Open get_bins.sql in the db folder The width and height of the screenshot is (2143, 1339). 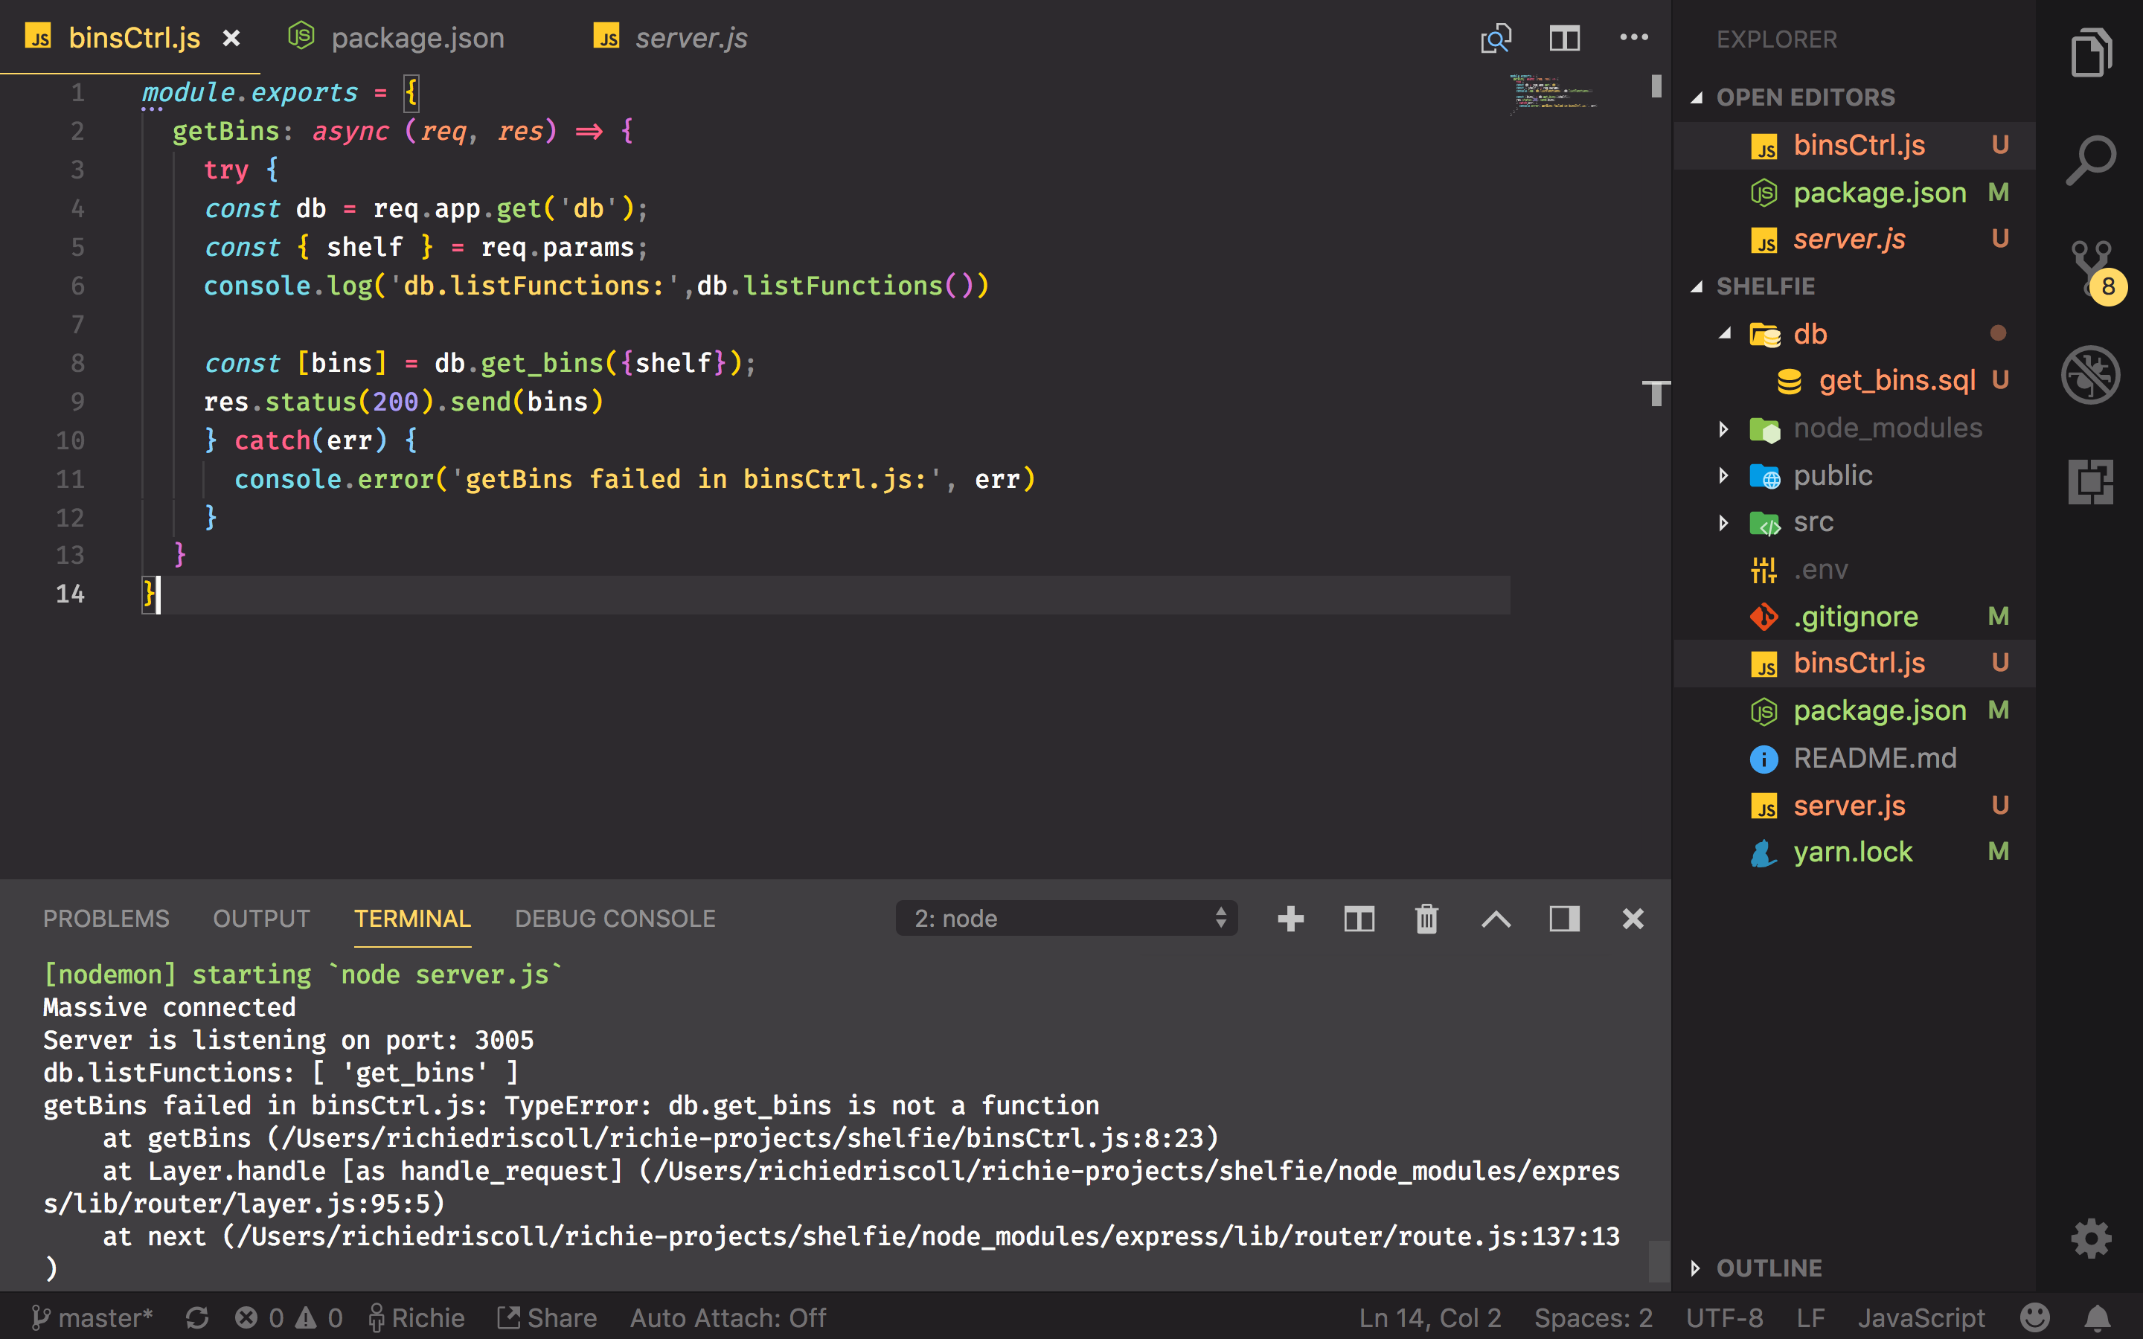point(1854,381)
